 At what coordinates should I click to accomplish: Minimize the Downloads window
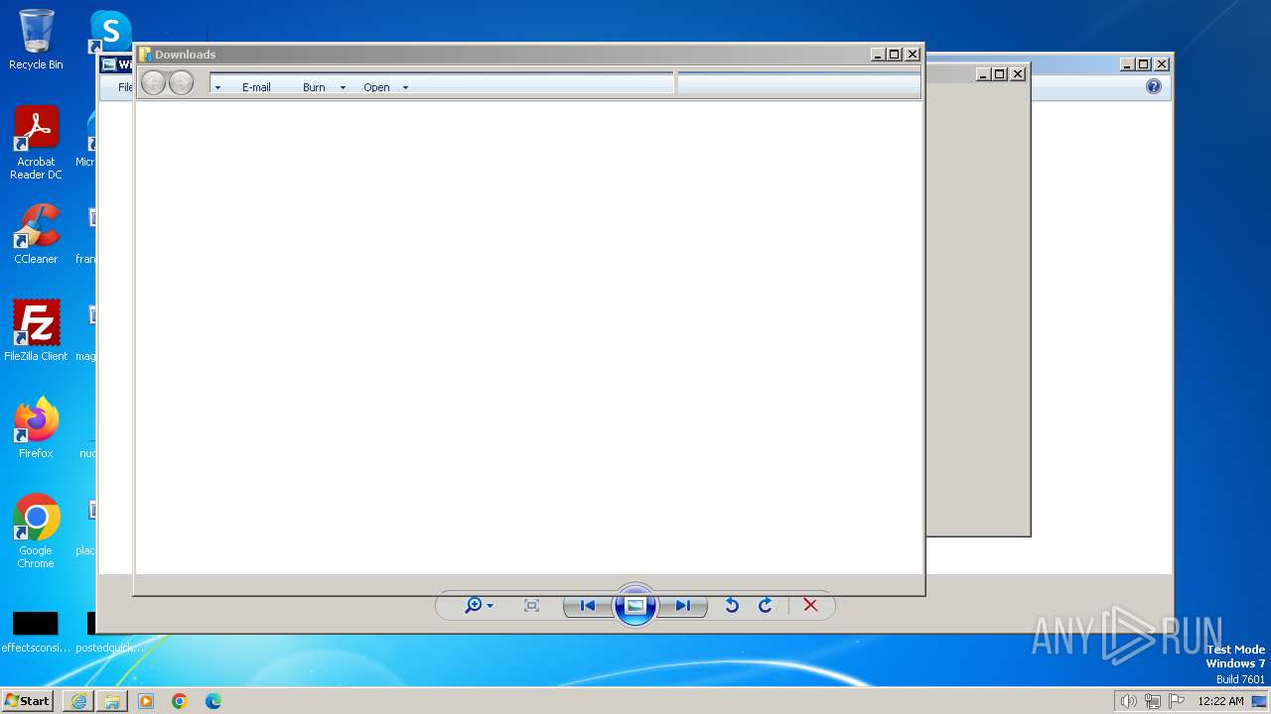878,55
